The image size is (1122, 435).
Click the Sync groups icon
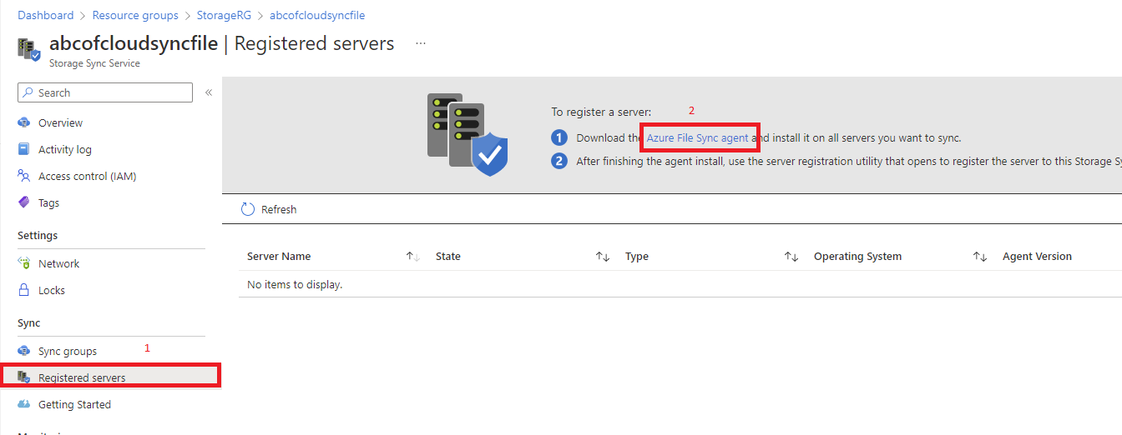[x=24, y=351]
